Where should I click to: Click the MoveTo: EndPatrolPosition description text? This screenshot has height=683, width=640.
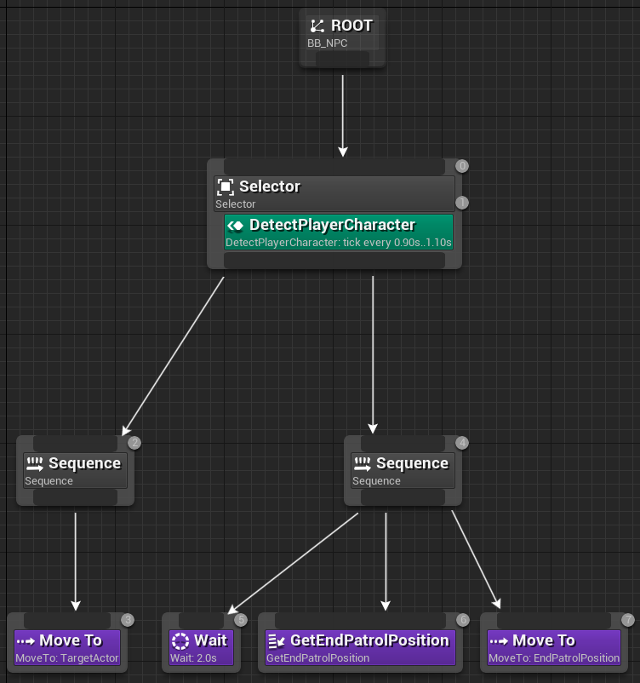coord(554,658)
